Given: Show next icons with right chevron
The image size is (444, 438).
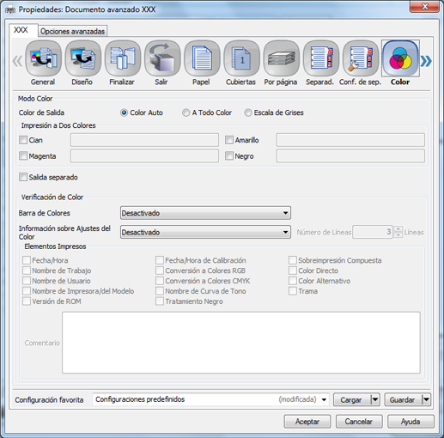Looking at the screenshot, I should 426,61.
